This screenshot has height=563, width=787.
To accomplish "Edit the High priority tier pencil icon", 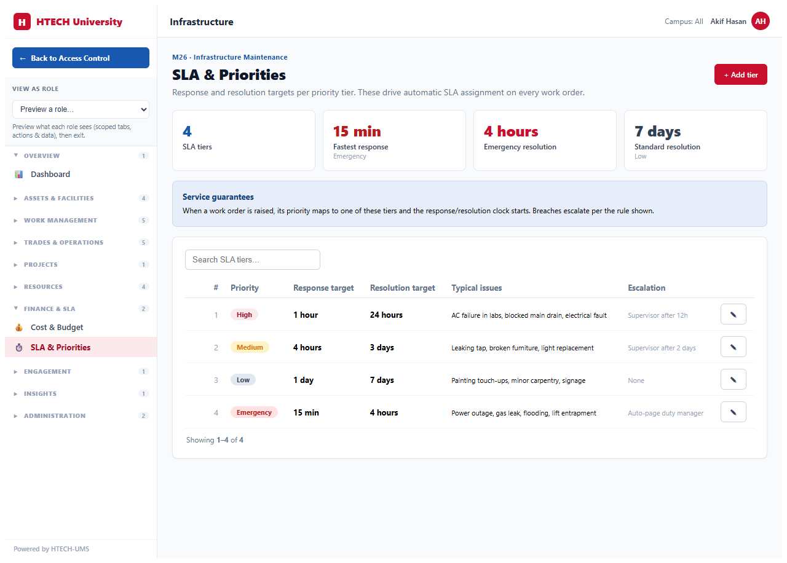I will click(733, 314).
